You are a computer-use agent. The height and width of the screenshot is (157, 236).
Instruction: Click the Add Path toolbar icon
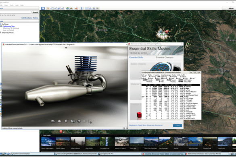pyautogui.click(x=55, y=8)
